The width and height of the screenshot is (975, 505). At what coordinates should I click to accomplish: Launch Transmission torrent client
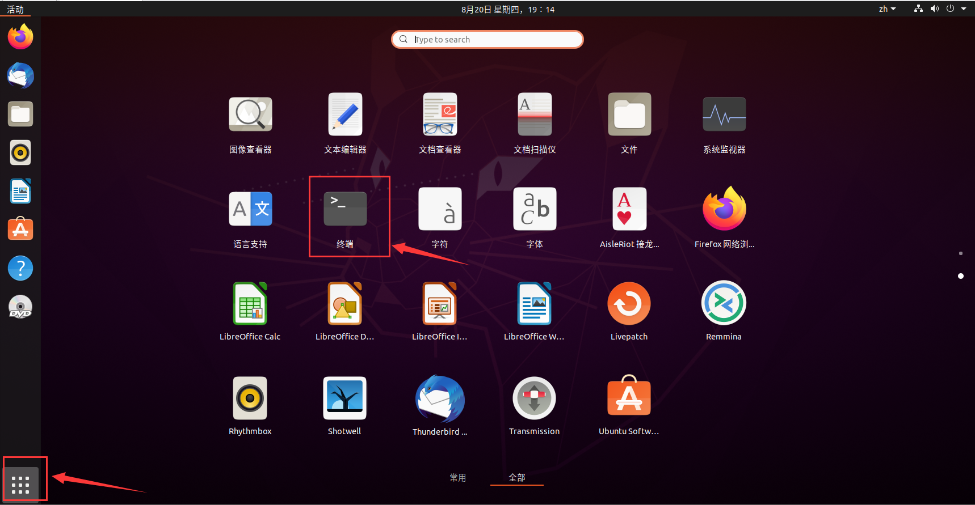(x=535, y=398)
